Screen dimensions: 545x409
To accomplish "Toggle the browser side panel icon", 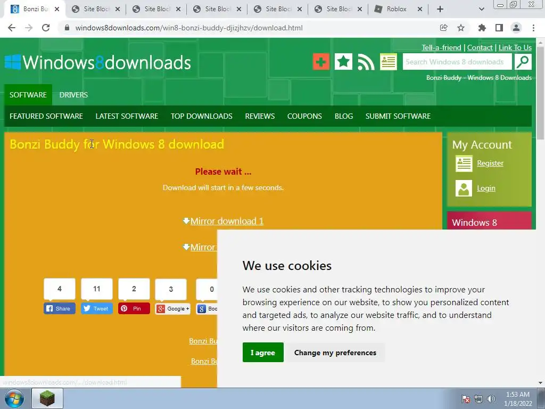I will click(x=499, y=28).
